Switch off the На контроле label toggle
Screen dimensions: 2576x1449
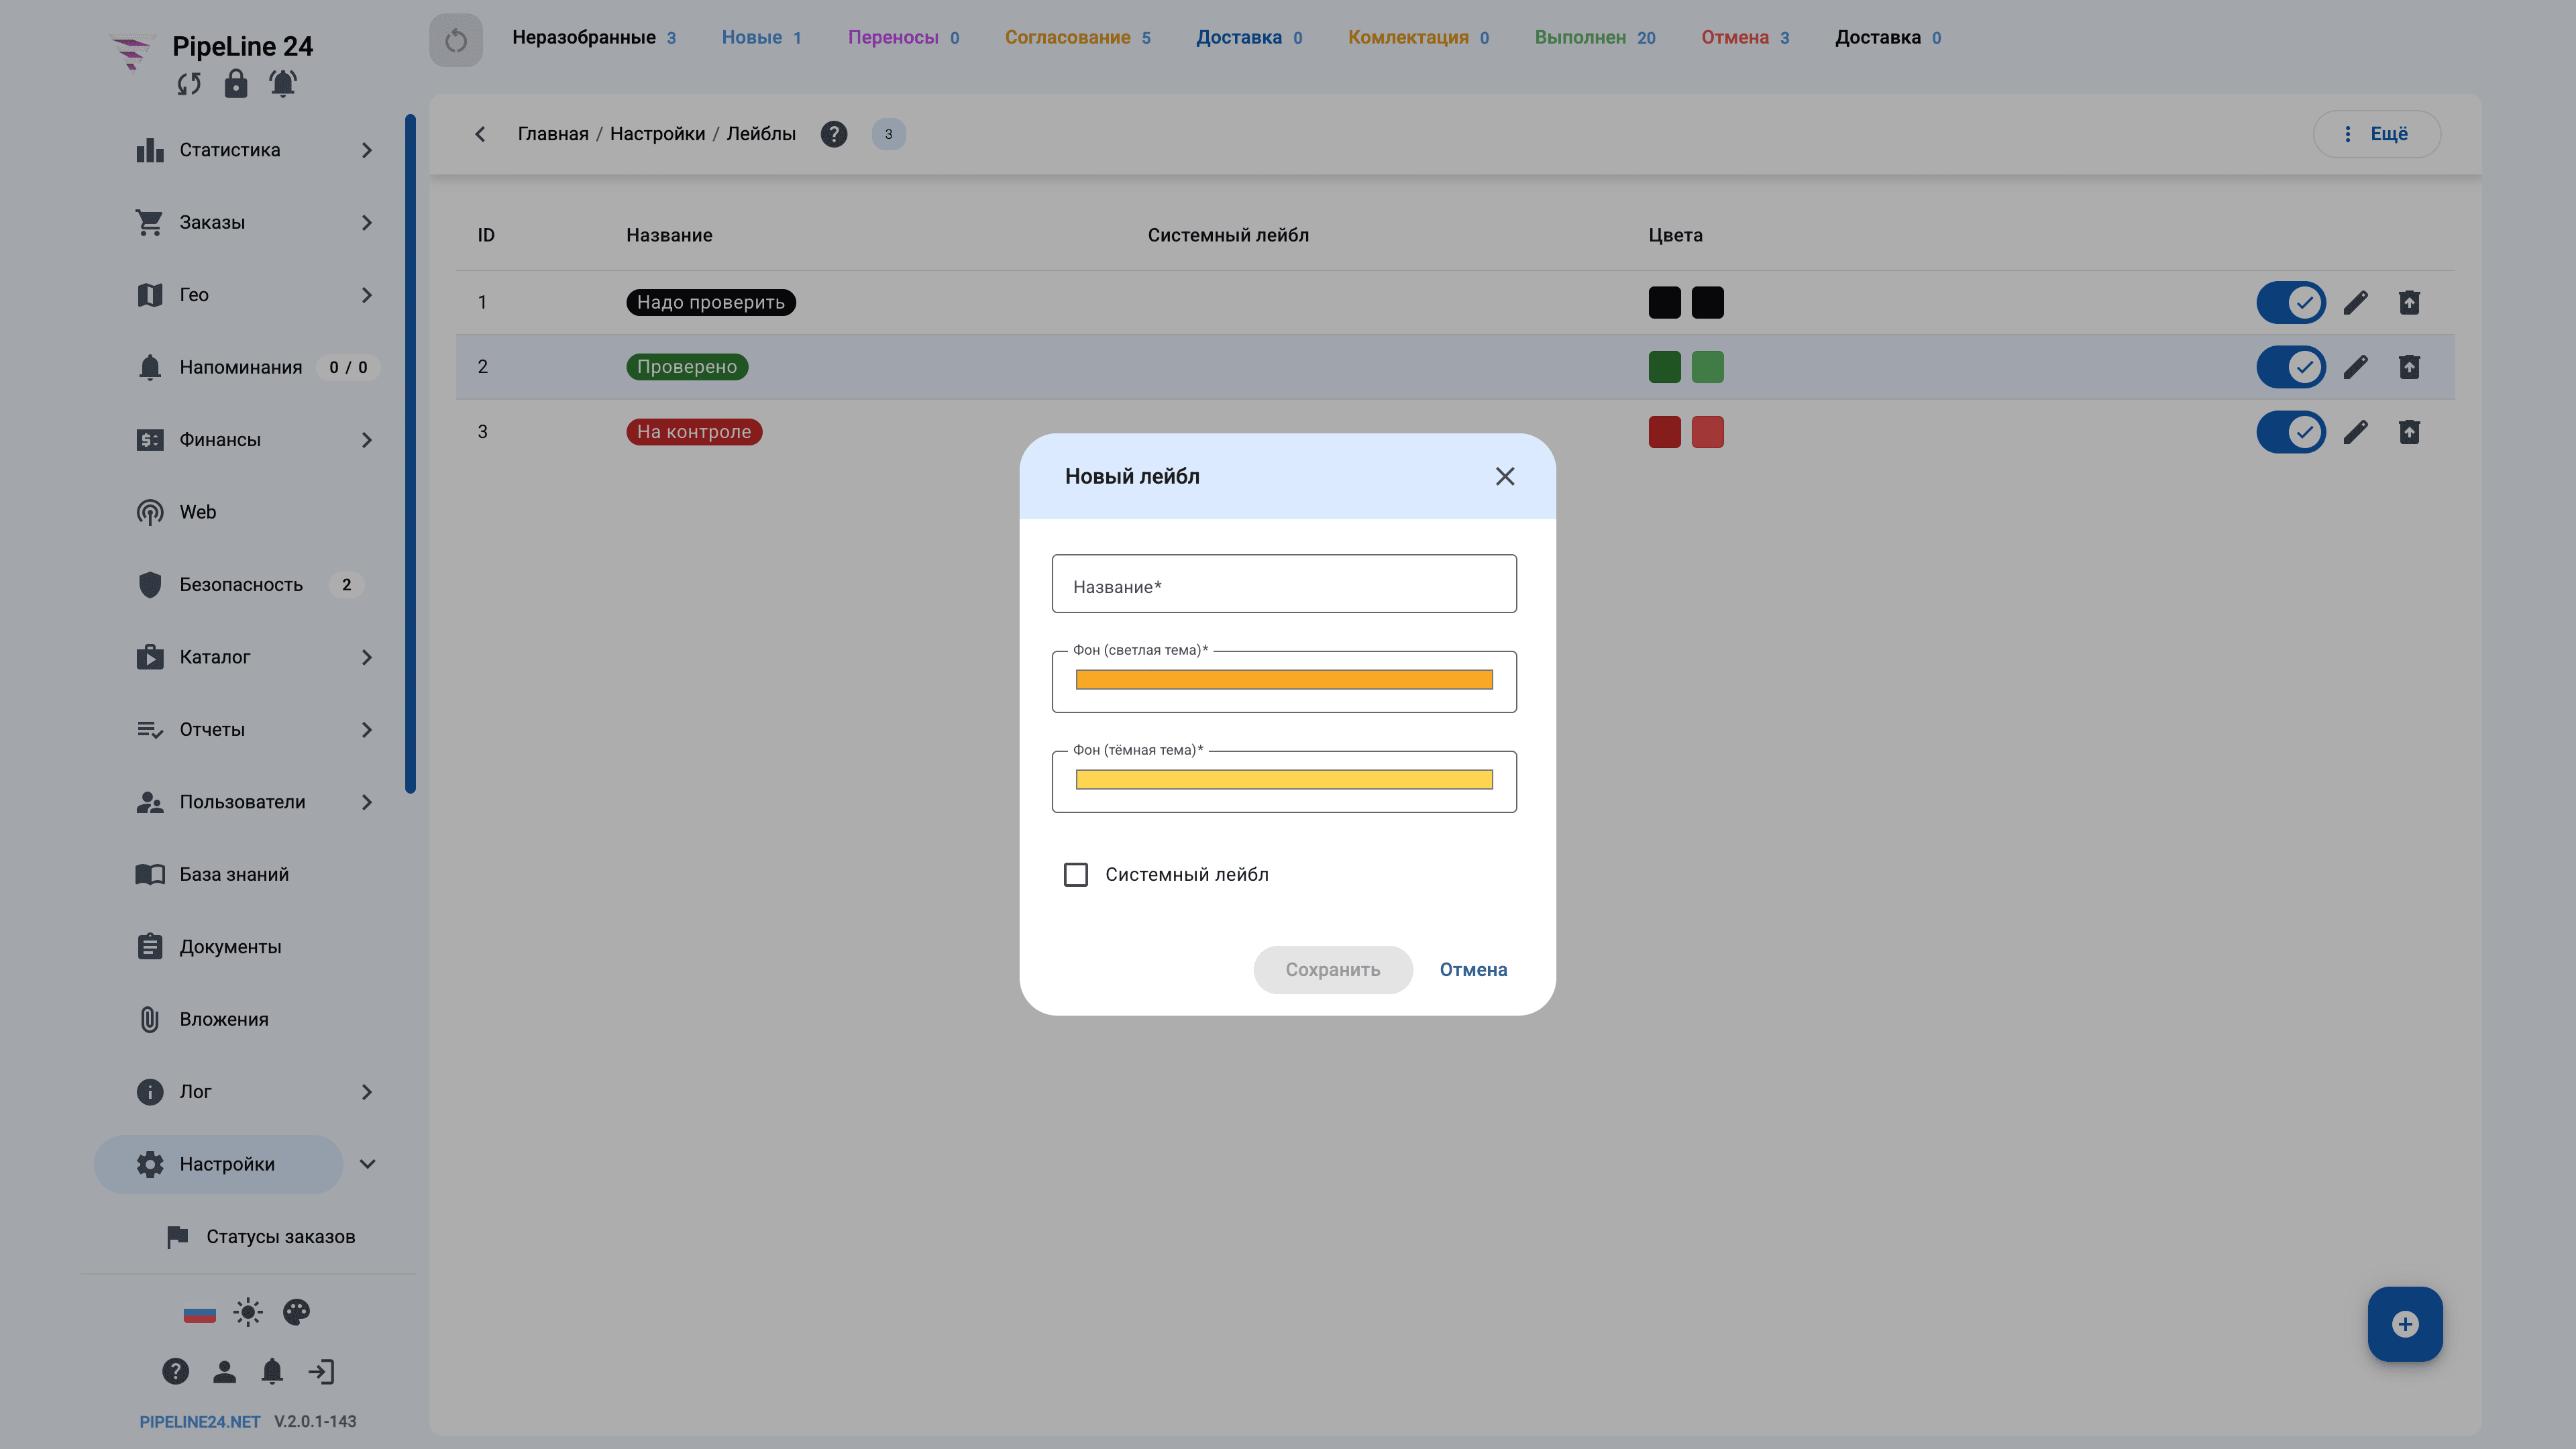tap(2291, 432)
